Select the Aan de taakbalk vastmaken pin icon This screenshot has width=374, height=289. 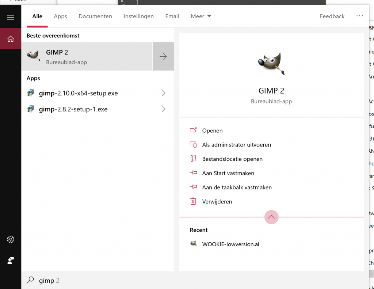[x=193, y=187]
